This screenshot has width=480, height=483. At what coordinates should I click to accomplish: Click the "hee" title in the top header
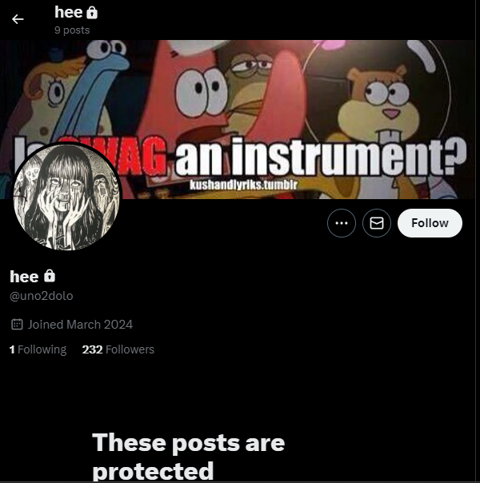[x=68, y=13]
